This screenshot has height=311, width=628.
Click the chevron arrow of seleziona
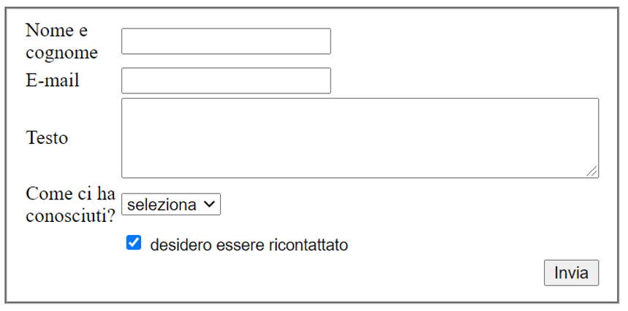(209, 205)
